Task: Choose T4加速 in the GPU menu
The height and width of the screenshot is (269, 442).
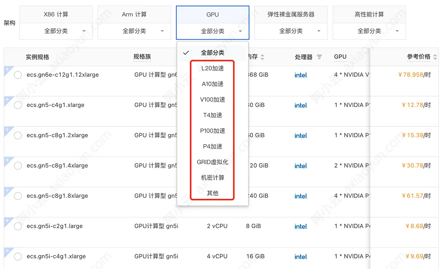Action: 213,115
